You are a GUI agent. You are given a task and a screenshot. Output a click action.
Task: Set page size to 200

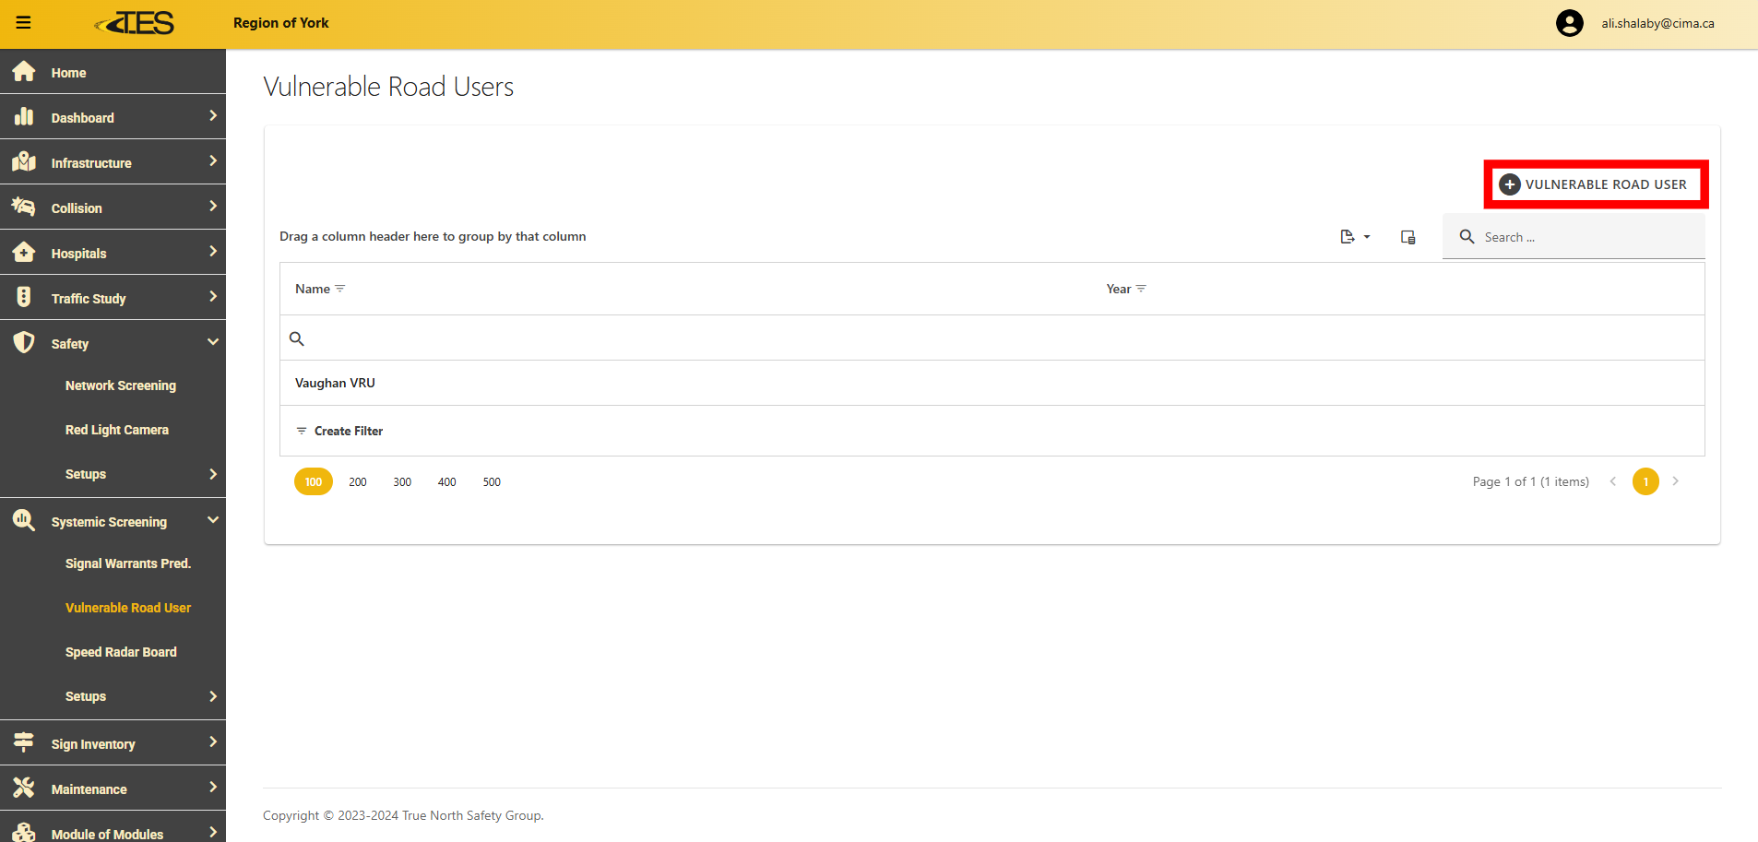pyautogui.click(x=358, y=482)
